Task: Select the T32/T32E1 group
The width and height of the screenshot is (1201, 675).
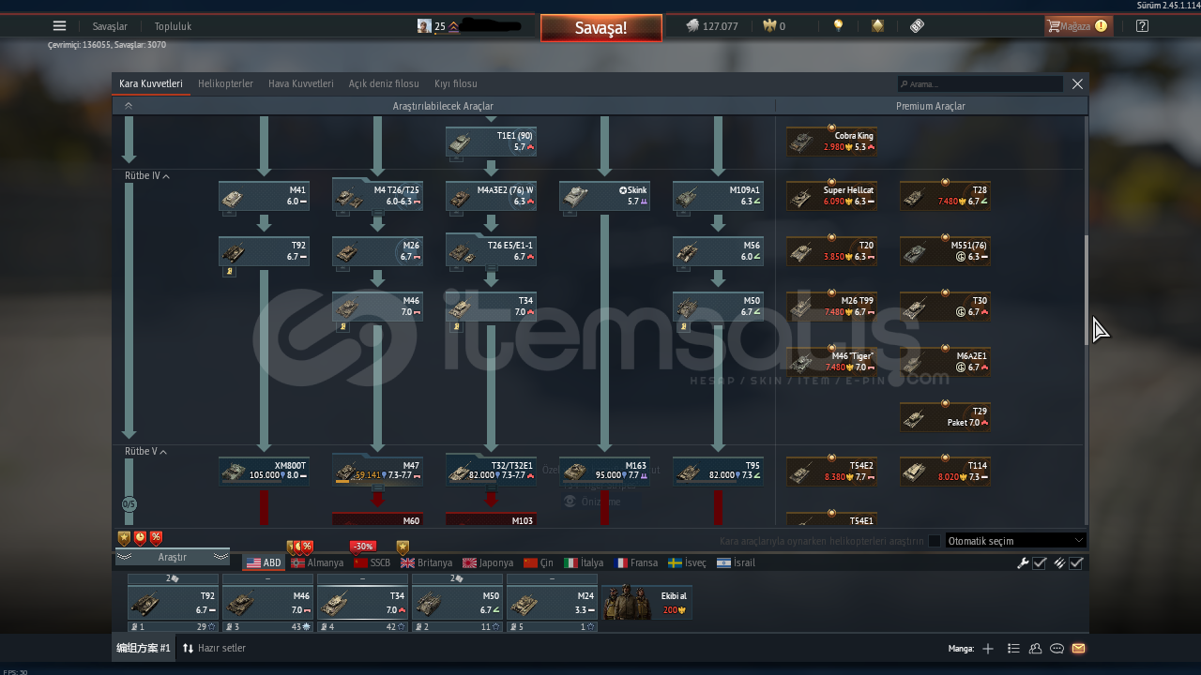Action: tap(491, 471)
